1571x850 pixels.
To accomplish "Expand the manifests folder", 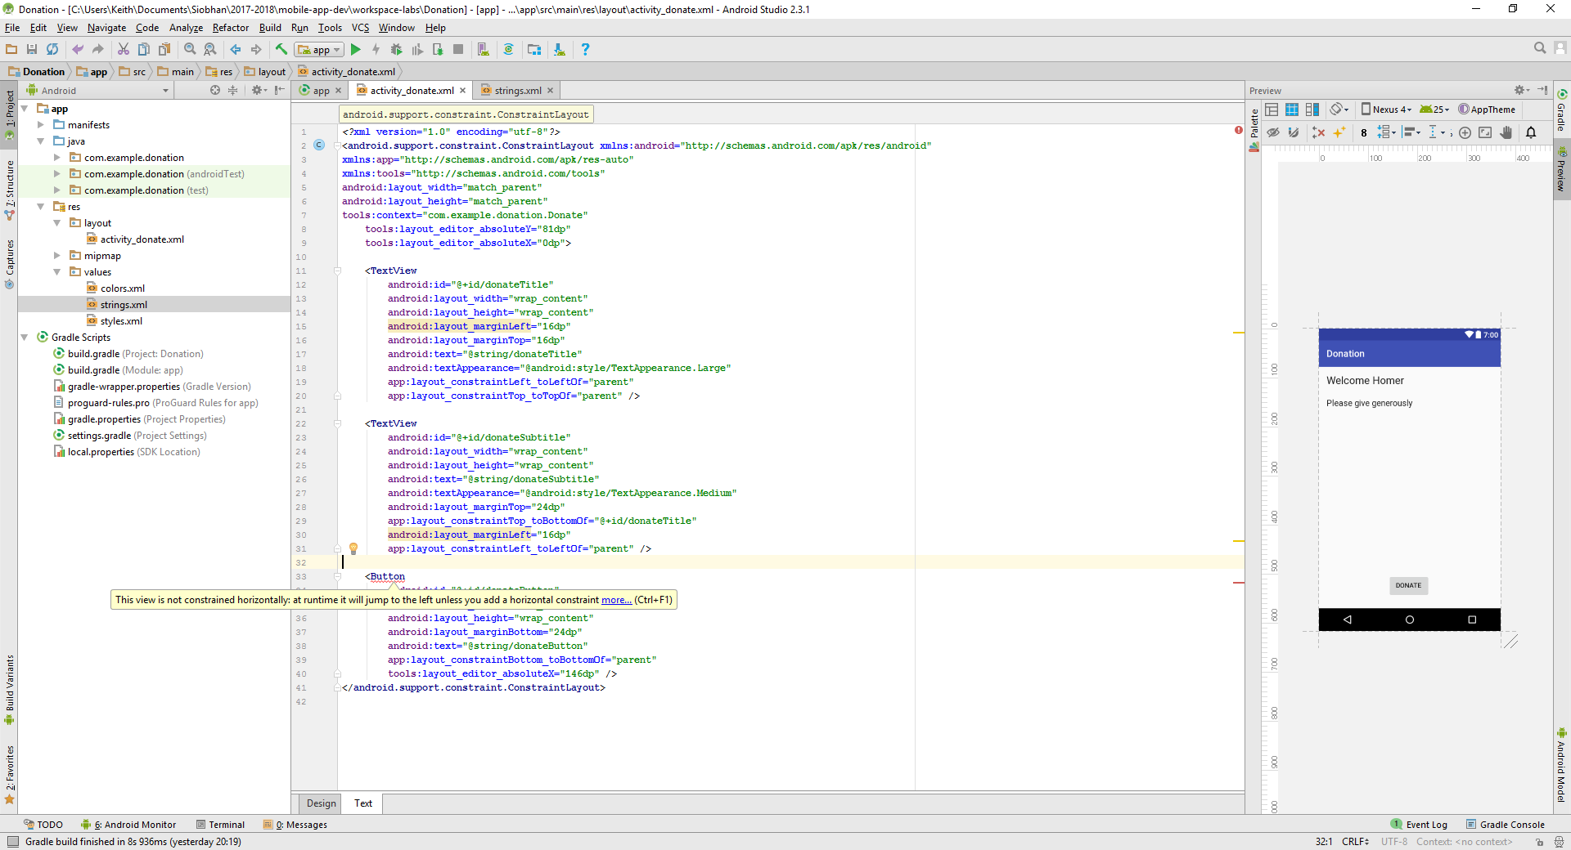I will 41,125.
